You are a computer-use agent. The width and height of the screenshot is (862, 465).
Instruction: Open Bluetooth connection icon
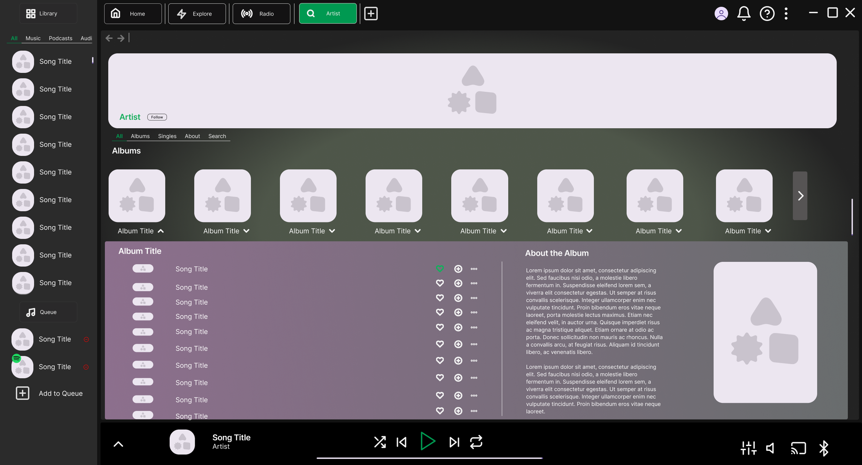click(x=824, y=448)
